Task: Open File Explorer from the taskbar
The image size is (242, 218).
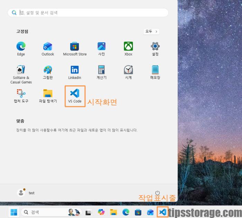Action: coord(113,212)
